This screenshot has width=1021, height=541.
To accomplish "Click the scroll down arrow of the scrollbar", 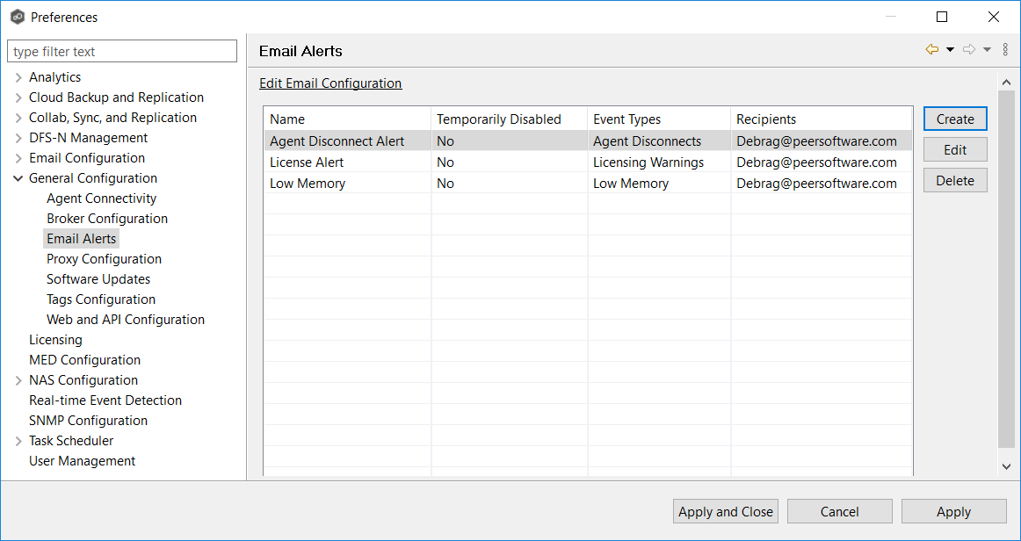I will [1007, 467].
